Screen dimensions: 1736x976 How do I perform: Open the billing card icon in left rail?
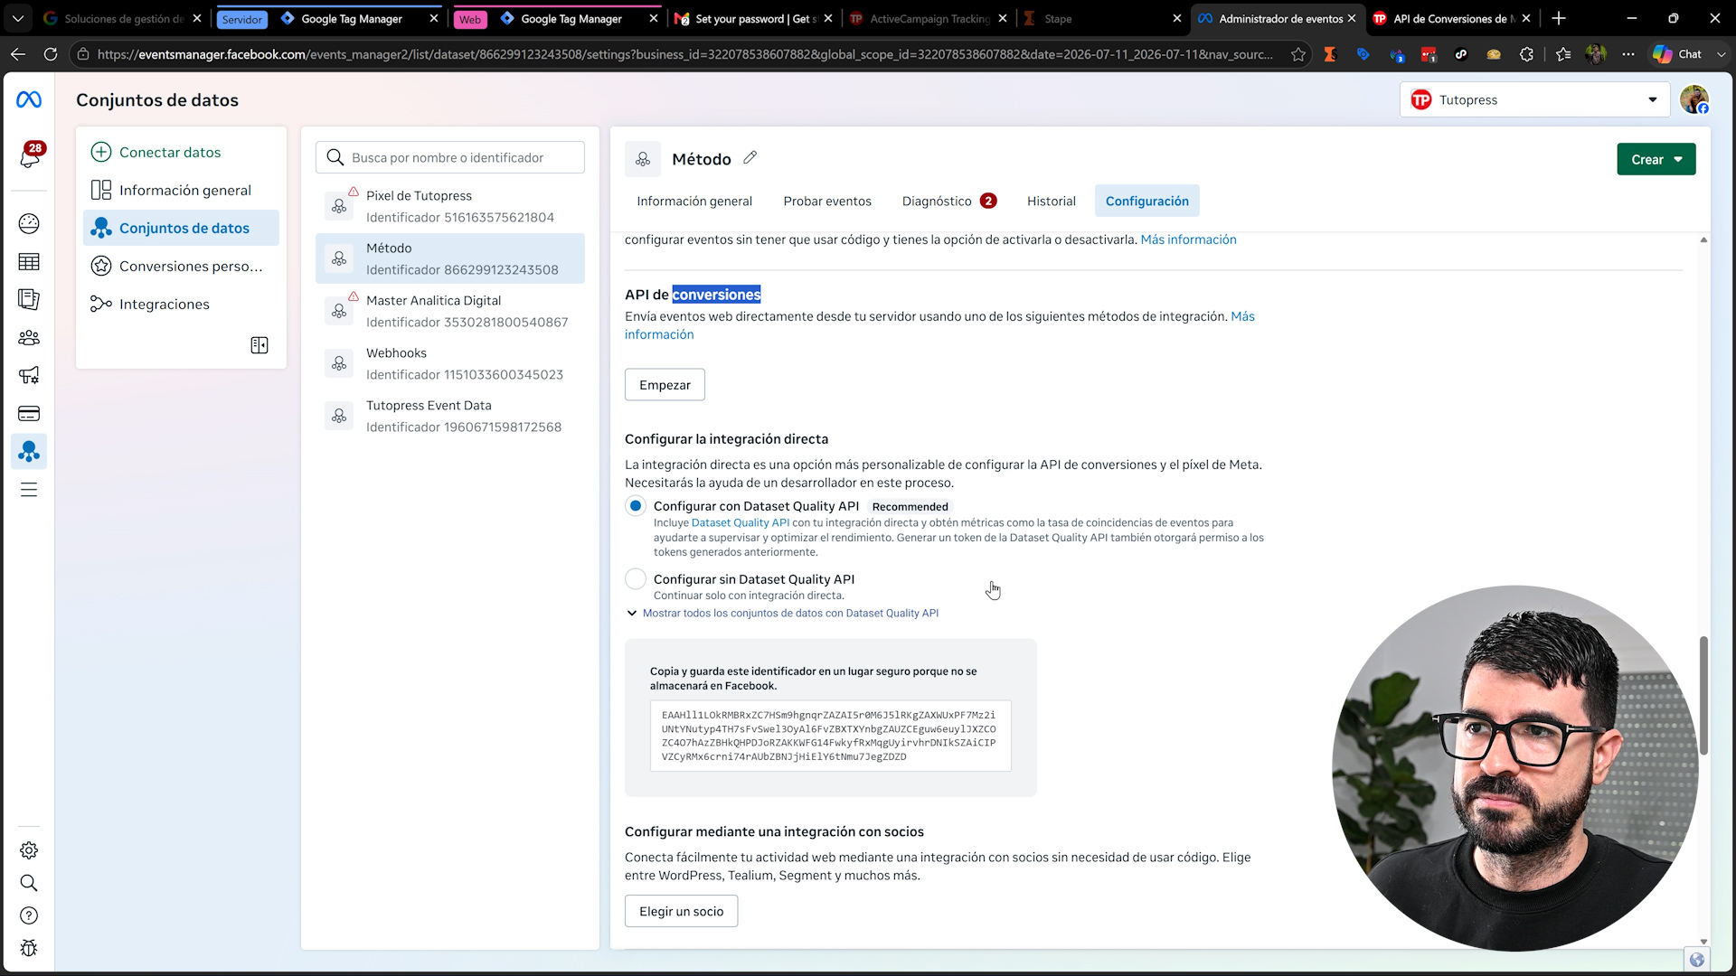(x=29, y=414)
